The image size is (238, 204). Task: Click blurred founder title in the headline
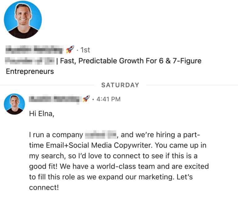(x=30, y=61)
